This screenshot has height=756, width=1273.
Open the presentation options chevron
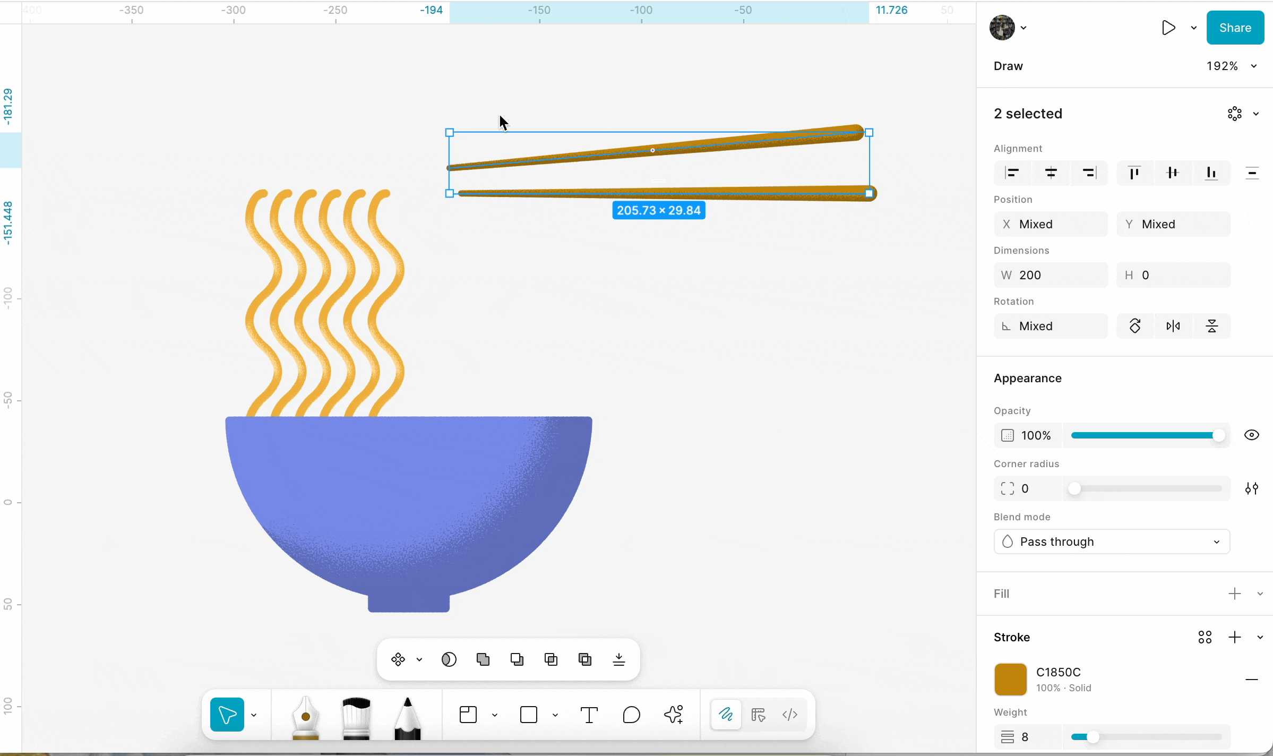coord(1194,28)
